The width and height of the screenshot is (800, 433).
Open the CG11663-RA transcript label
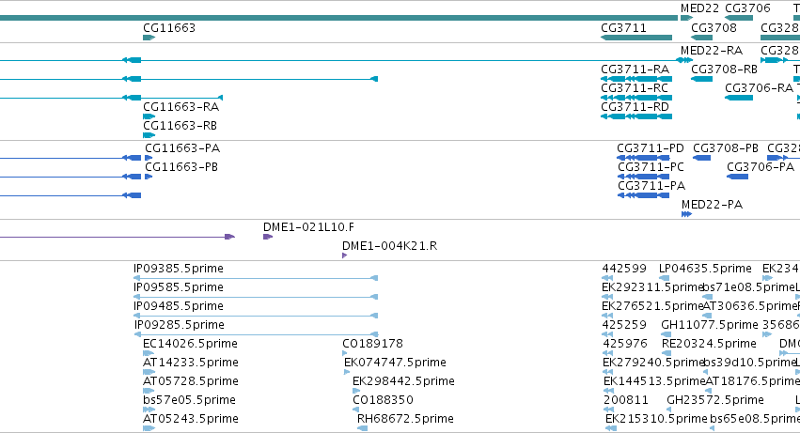(x=180, y=107)
